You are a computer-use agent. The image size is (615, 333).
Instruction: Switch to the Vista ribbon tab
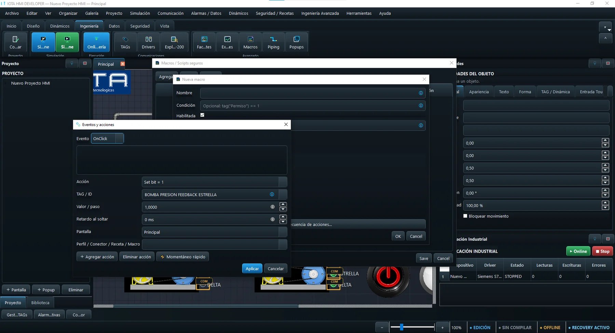(x=165, y=26)
